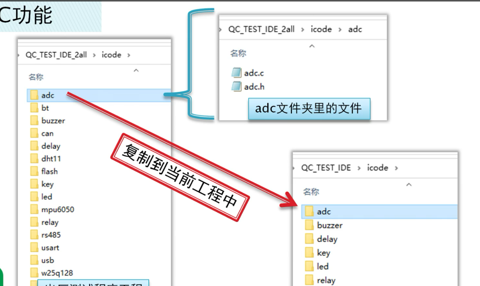This screenshot has height=286, width=480.
Task: Click key folder icon in QC_TEST_IDE window
Action: coord(309,253)
